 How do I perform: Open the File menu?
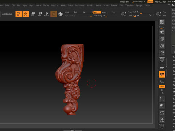pos(19,5)
